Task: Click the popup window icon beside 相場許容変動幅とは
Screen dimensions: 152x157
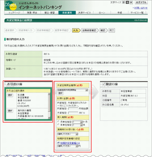Action: 59,143
